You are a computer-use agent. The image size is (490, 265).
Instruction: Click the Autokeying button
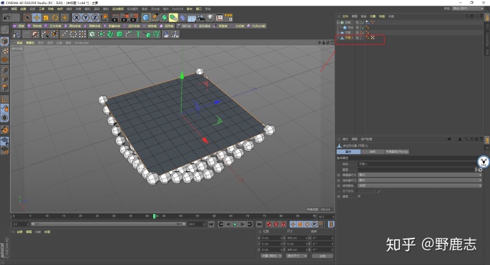pyautogui.click(x=276, y=224)
